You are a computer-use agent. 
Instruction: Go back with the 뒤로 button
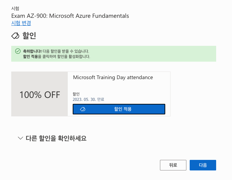[x=173, y=165]
